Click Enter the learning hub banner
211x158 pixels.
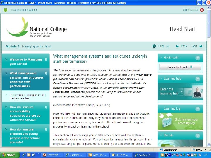click(x=180, y=92)
